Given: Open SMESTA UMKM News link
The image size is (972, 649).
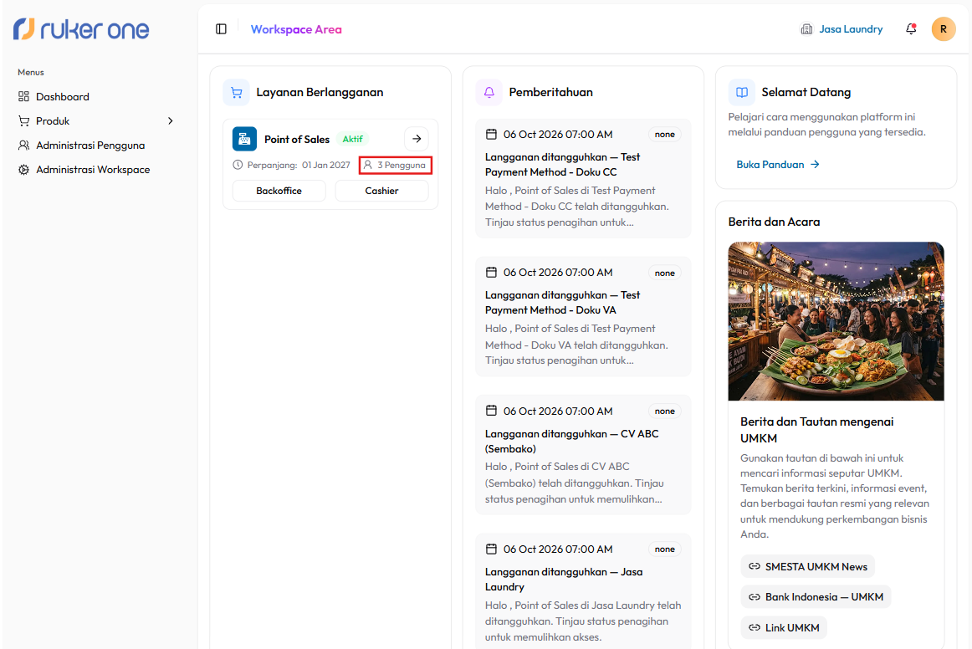Looking at the screenshot, I should [x=808, y=566].
